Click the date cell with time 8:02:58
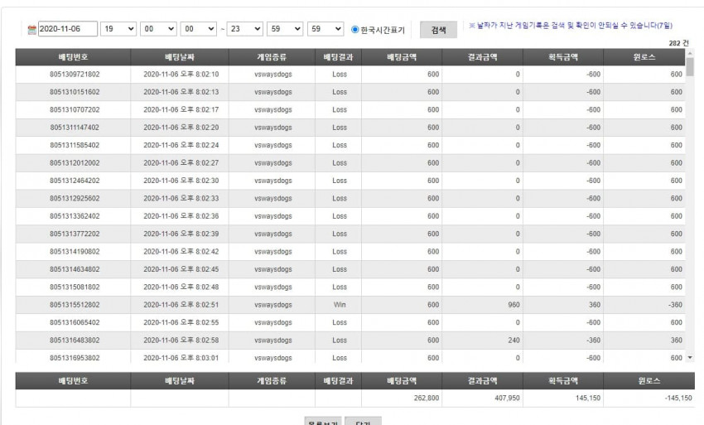Screen dimensions: 704x425 [181, 340]
